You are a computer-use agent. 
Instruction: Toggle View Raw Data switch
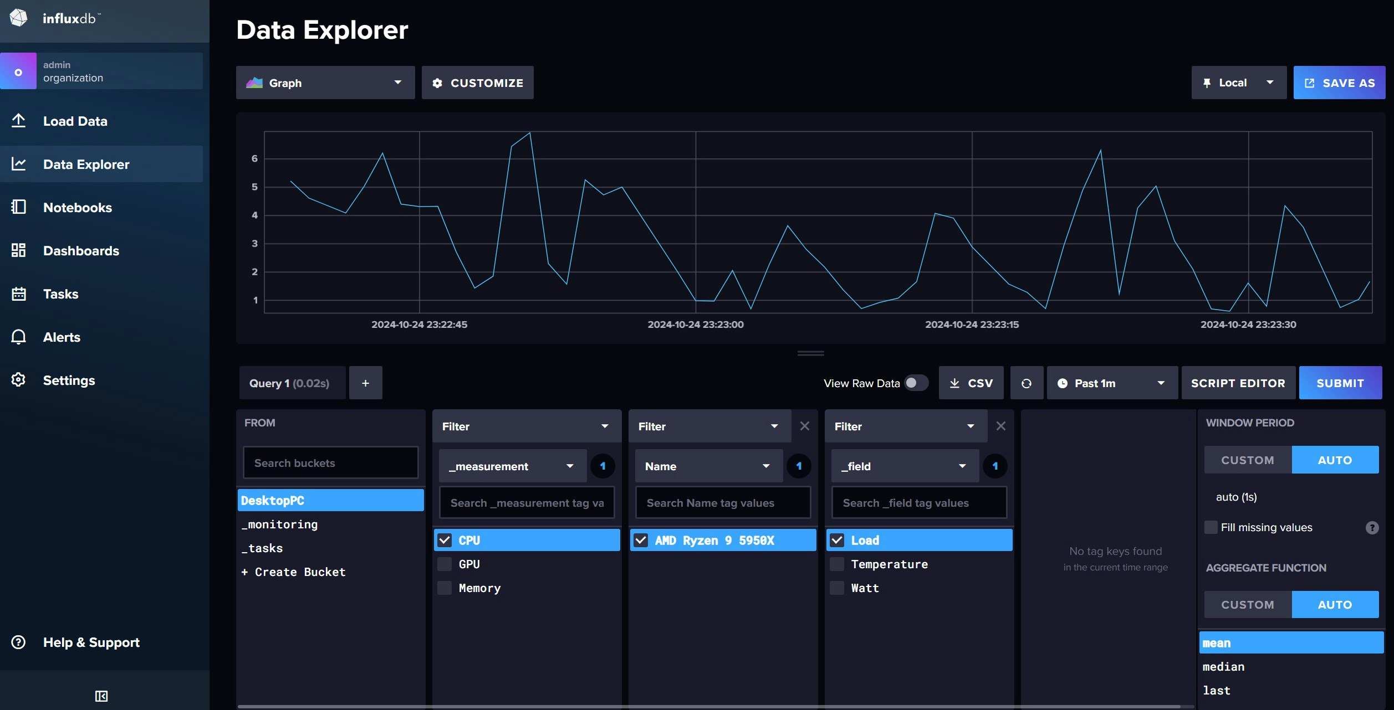pyautogui.click(x=916, y=383)
